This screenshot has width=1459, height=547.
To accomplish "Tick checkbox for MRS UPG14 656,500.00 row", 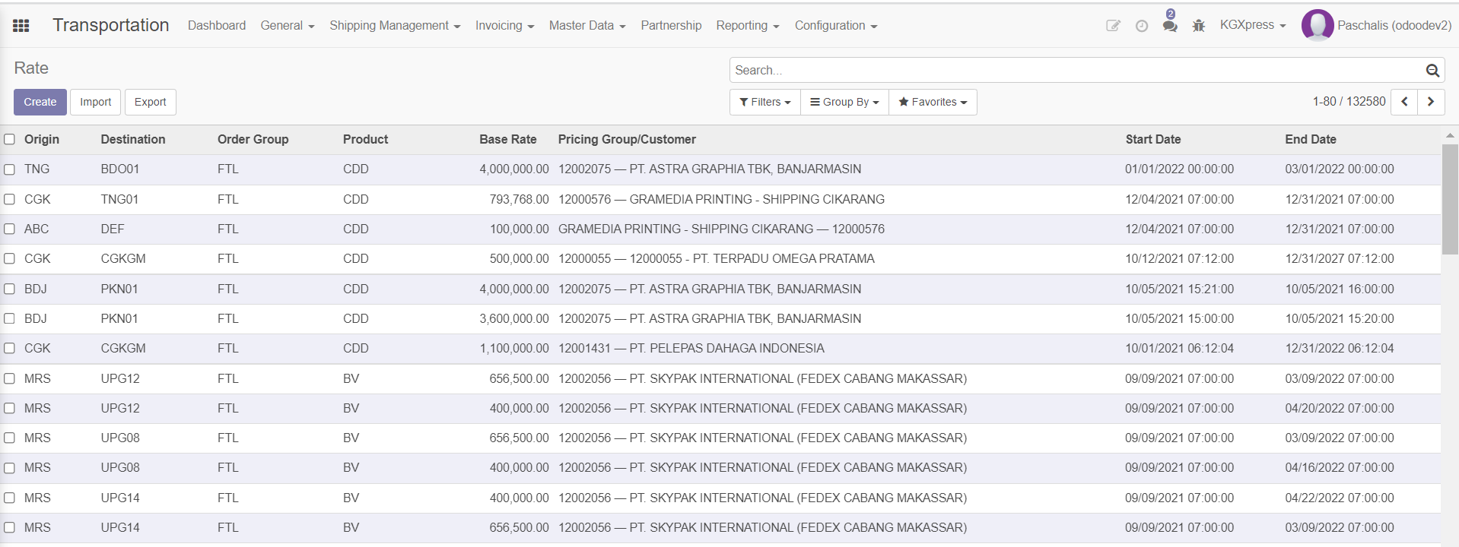I will [9, 527].
